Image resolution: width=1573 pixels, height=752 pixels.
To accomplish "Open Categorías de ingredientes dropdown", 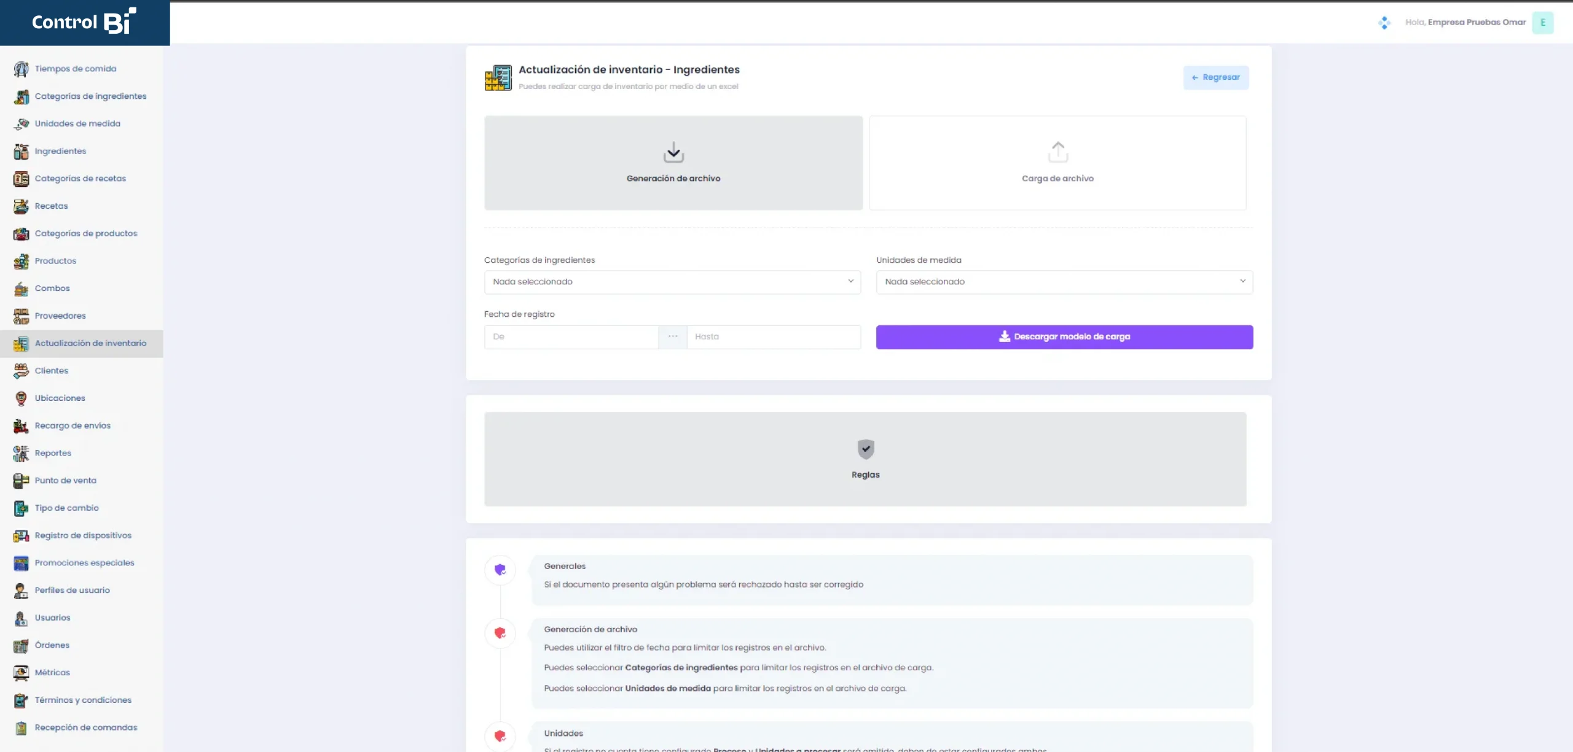I will 672,282.
